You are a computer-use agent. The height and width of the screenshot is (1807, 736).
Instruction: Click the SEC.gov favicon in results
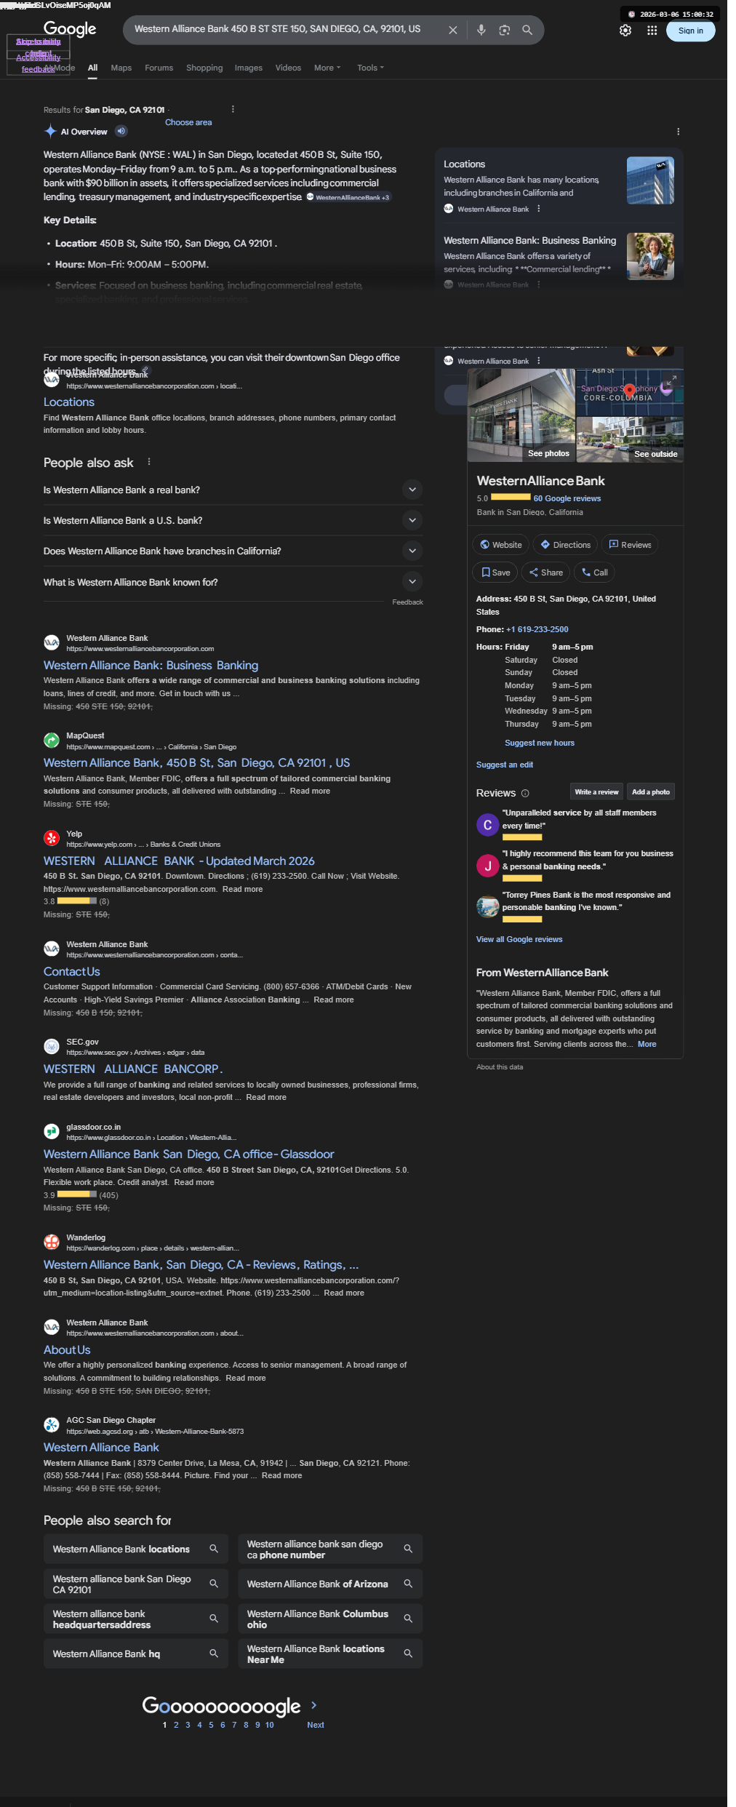[x=52, y=1046]
